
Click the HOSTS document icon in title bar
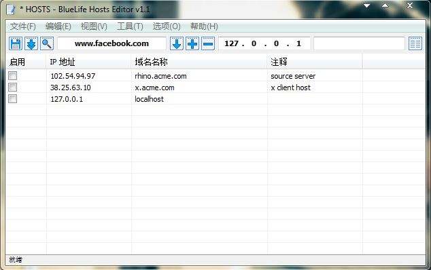[11, 9]
